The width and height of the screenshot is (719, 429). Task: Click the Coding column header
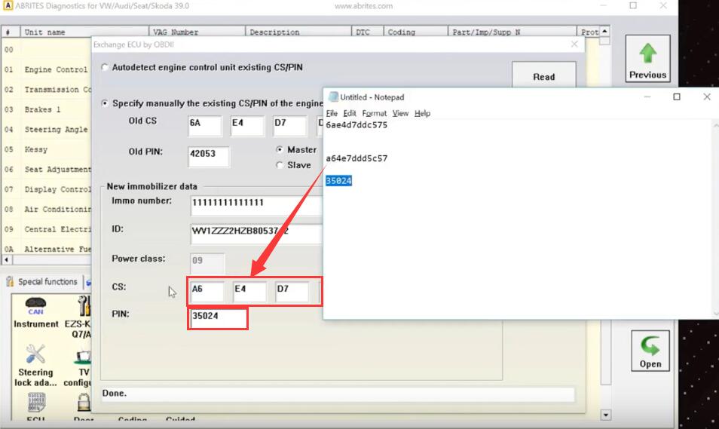point(415,32)
